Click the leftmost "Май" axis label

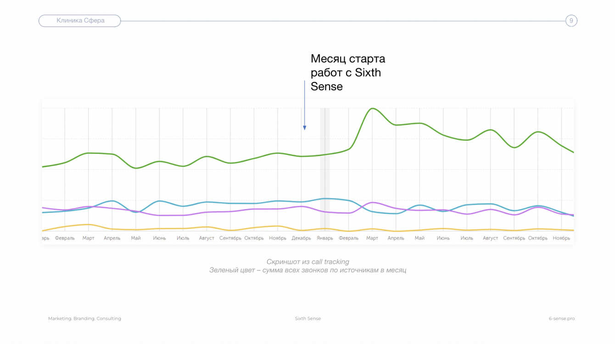[136, 238]
